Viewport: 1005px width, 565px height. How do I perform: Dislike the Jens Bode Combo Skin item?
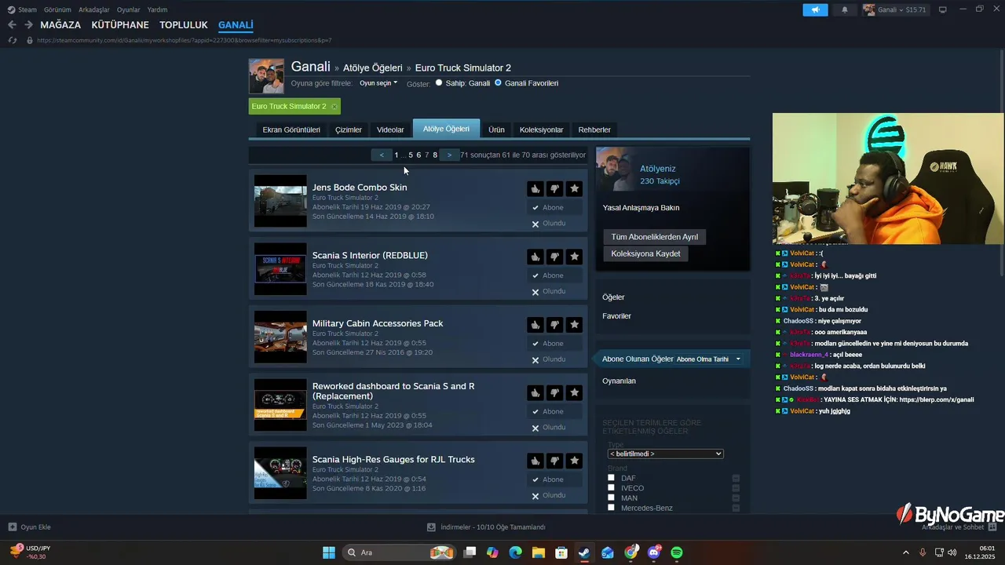[x=554, y=188]
